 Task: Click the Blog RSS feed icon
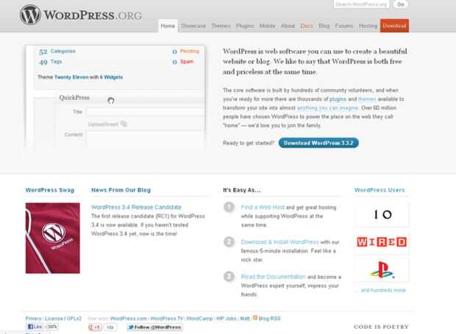[255, 318]
